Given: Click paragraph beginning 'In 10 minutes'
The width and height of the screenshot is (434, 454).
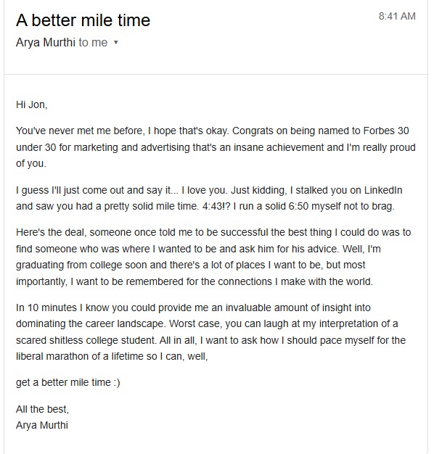Looking at the screenshot, I should coord(210,332).
